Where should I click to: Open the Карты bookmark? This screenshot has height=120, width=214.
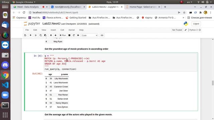point(147,18)
